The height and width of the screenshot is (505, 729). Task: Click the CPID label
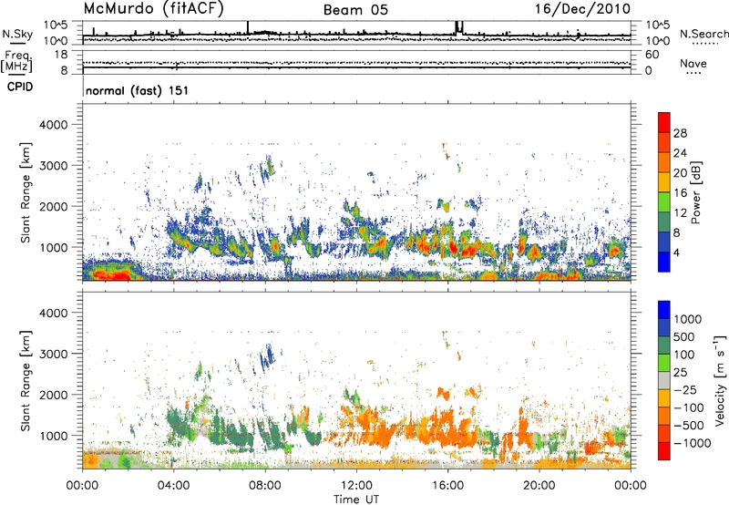pos(20,87)
